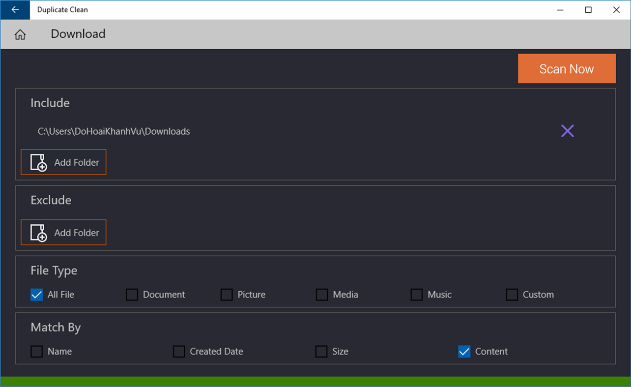Check the Media file type
Image resolution: width=631 pixels, height=387 pixels.
tap(321, 294)
